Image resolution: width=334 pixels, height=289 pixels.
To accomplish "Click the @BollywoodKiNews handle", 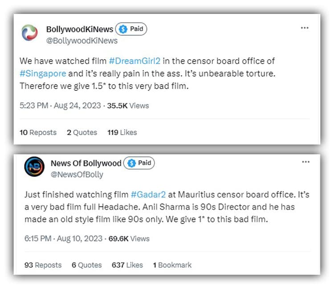I will point(82,41).
